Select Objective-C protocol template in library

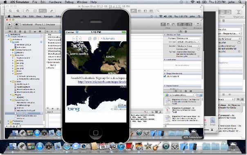182,110
